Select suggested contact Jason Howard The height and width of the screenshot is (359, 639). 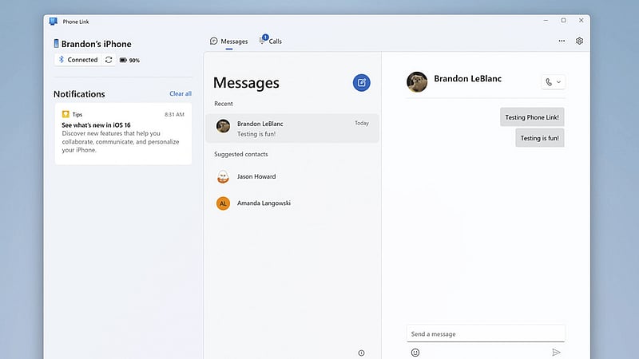coord(292,176)
